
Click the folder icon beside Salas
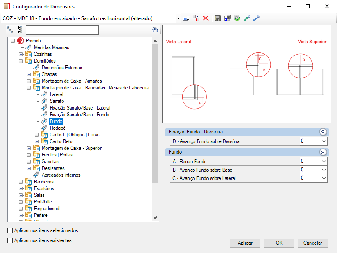coord(29,195)
